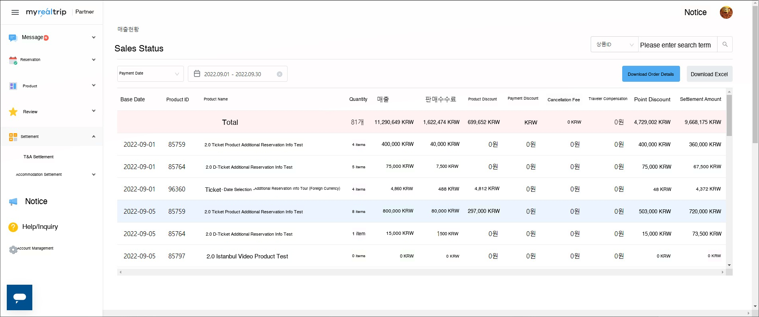Open the Payment Date dropdown
Screen dimensions: 759x317
point(150,74)
